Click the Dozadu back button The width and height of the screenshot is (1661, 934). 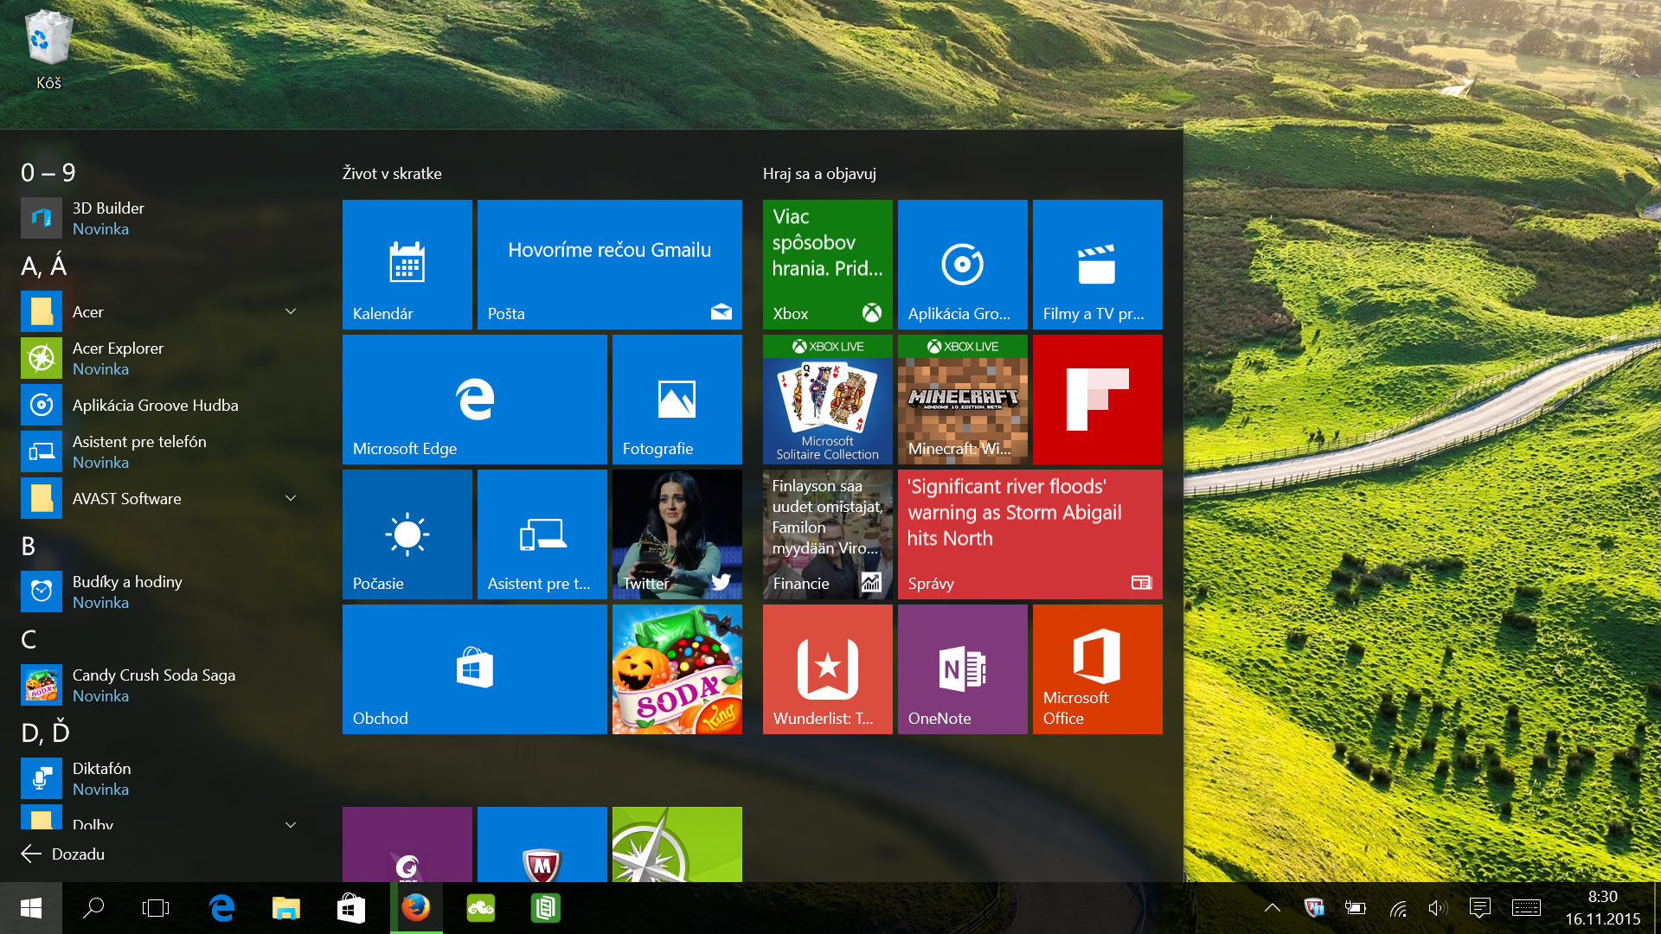(62, 854)
